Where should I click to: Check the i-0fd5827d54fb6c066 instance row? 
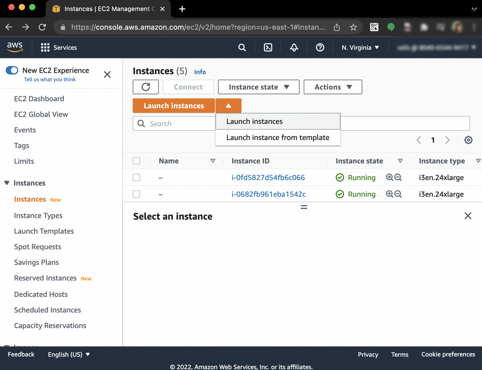136,177
